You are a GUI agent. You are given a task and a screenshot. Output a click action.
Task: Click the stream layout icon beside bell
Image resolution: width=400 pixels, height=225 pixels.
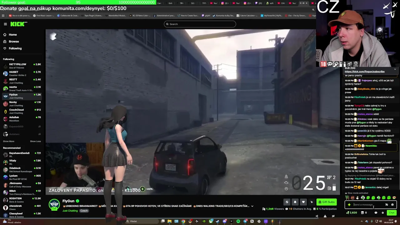(x=287, y=202)
